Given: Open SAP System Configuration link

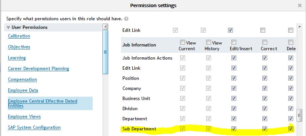Looking at the screenshot, I should click(34, 127).
